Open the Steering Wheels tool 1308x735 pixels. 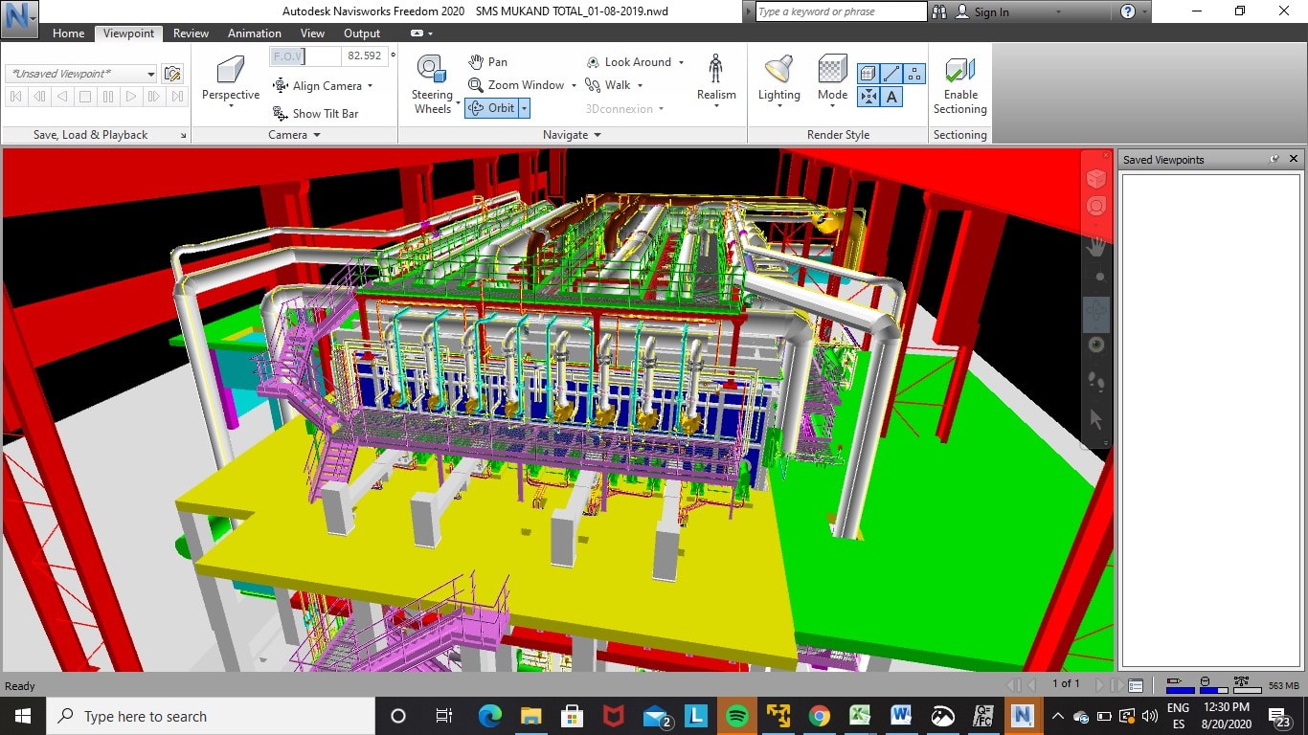[432, 84]
